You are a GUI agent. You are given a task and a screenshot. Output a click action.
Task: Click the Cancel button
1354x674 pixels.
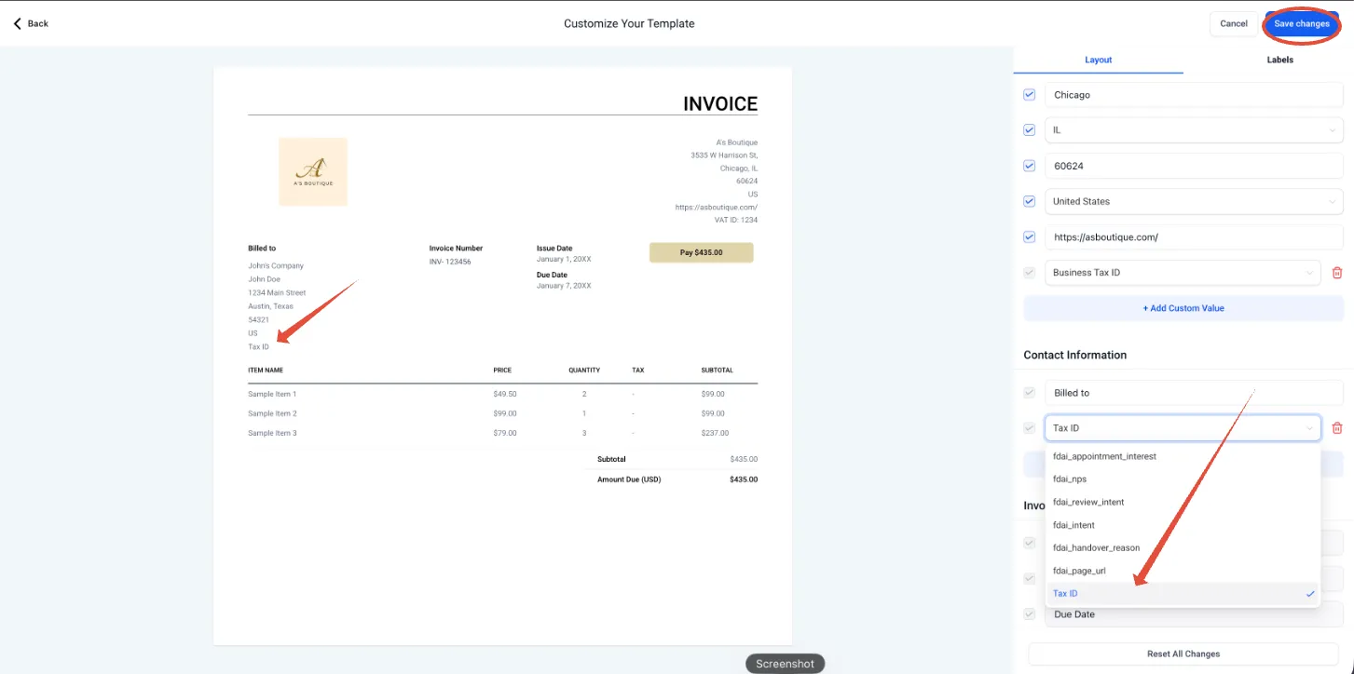point(1233,24)
